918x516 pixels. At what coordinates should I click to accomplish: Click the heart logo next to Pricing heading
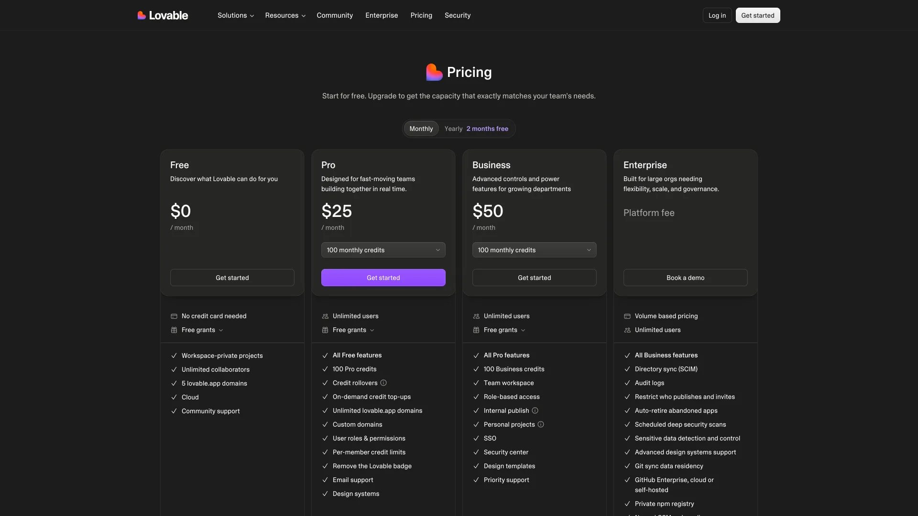(434, 72)
